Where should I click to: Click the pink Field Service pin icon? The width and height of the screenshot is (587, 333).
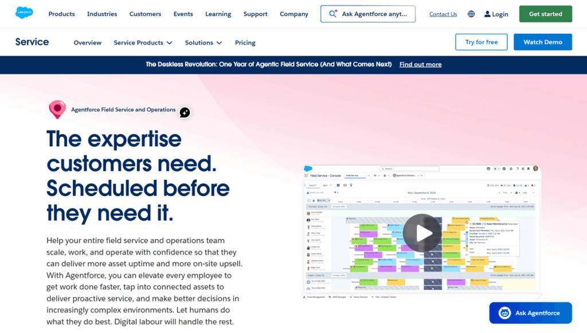(57, 109)
